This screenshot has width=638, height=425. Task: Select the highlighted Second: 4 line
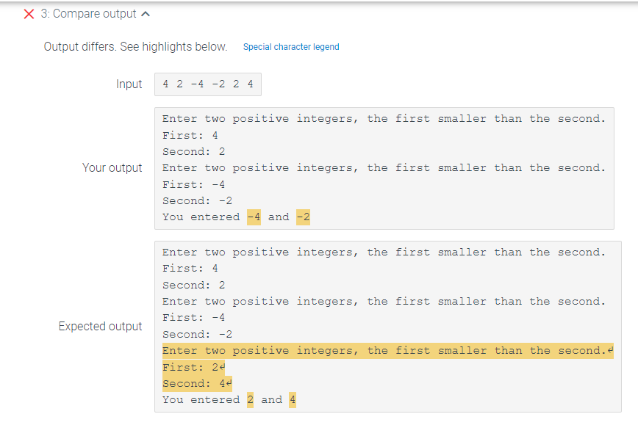[193, 383]
